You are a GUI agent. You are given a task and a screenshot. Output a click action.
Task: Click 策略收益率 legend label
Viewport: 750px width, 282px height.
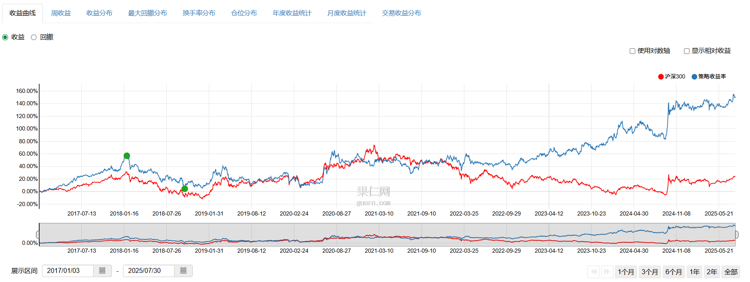(x=712, y=76)
